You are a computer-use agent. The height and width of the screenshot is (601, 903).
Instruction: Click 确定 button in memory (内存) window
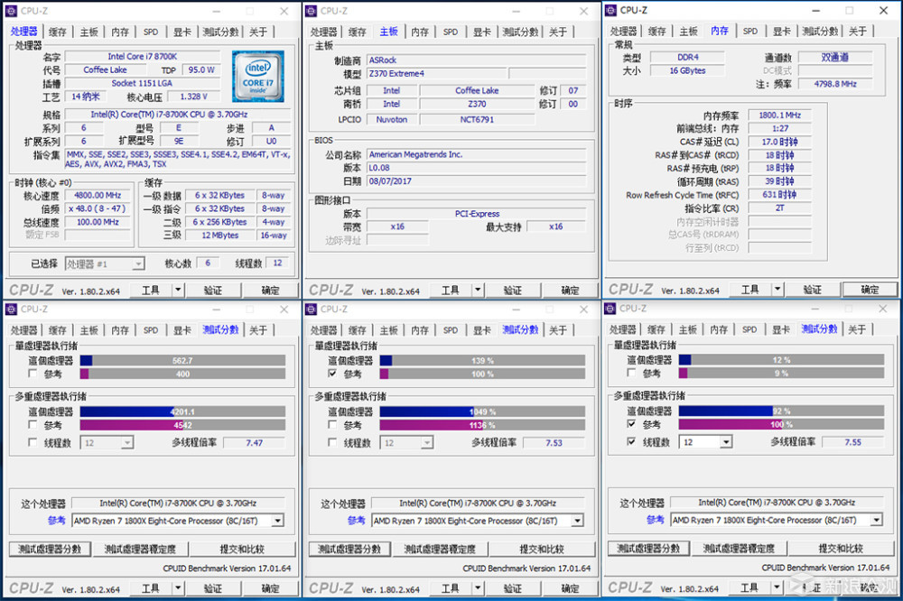coord(870,290)
